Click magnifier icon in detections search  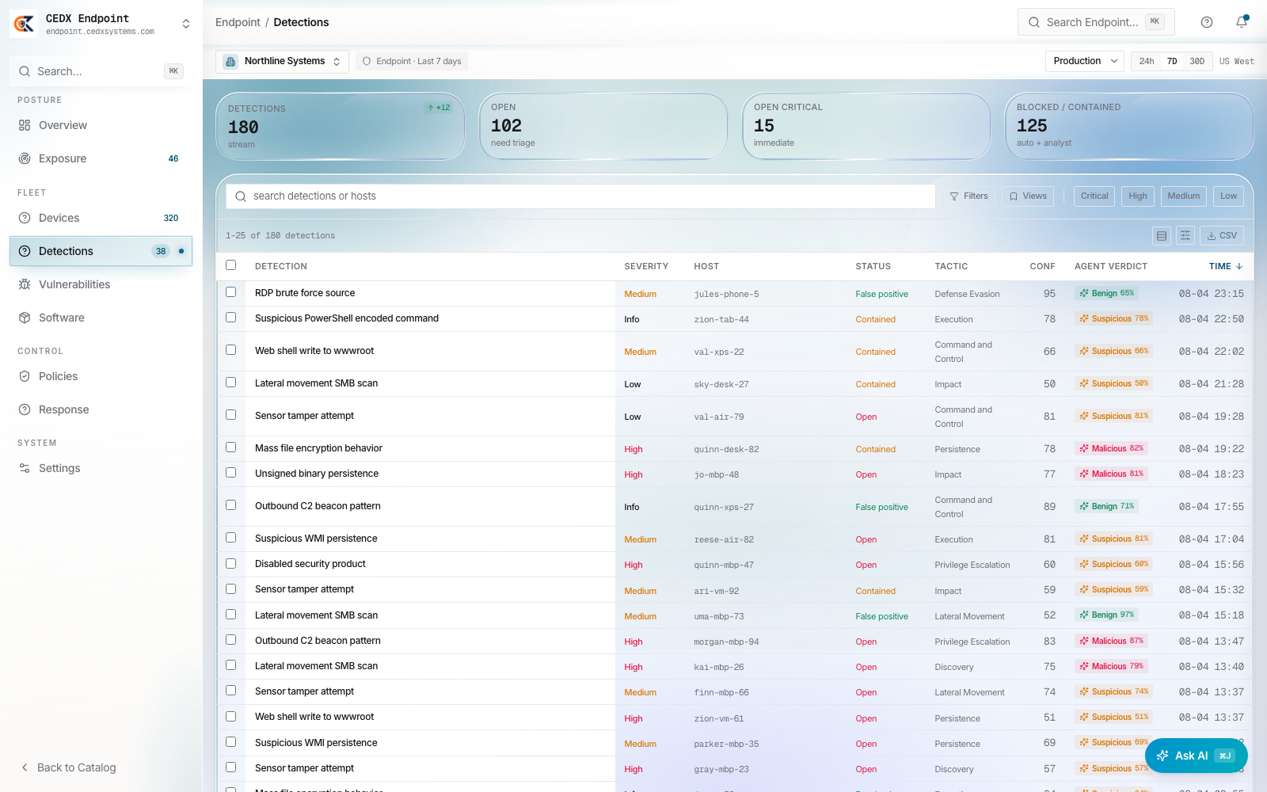[241, 196]
